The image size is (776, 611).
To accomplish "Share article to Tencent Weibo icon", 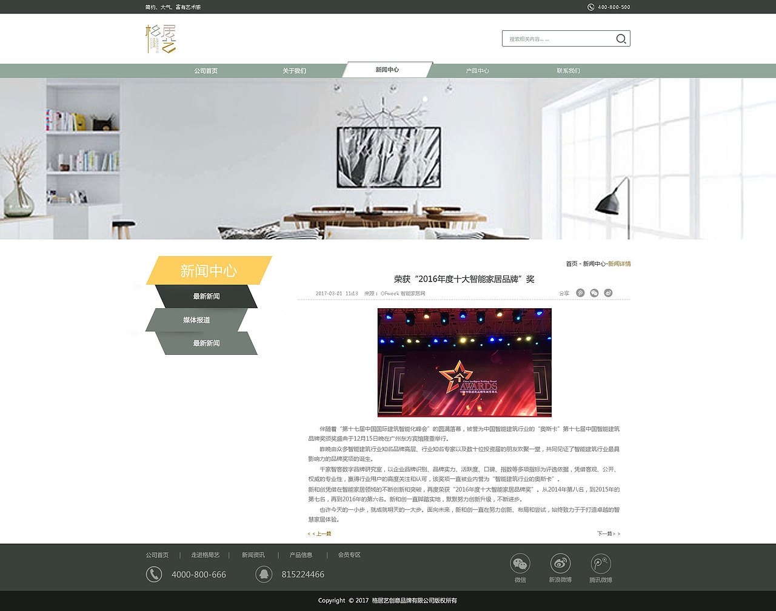I will (580, 292).
